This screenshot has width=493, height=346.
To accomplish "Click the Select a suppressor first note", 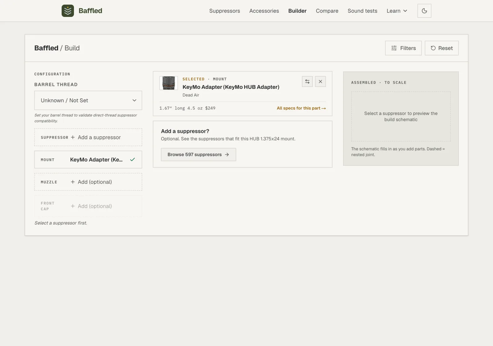I will point(61,223).
